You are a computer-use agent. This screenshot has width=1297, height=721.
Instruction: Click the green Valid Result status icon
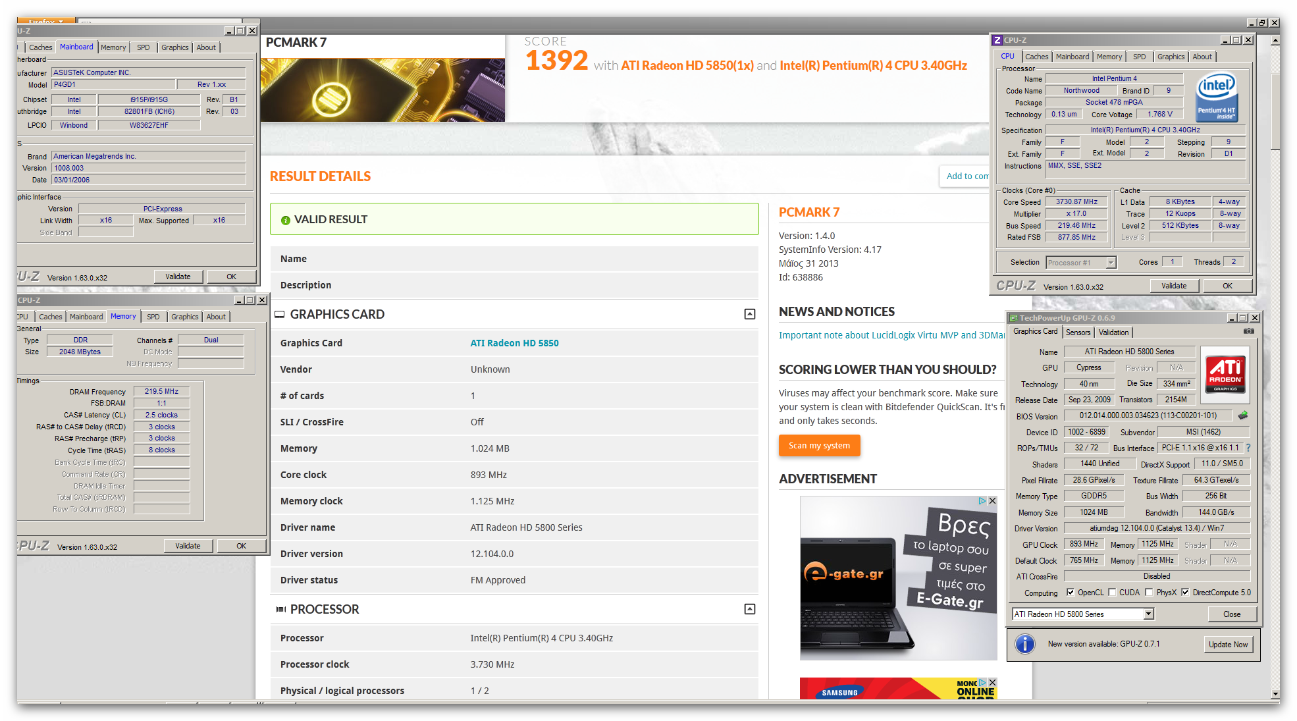click(x=286, y=220)
